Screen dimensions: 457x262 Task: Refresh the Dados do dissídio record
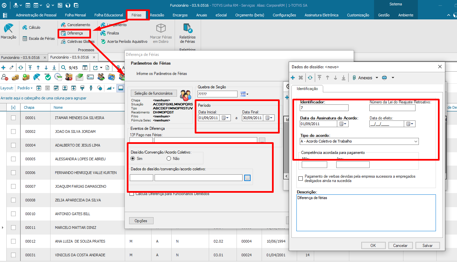[x=310, y=78]
